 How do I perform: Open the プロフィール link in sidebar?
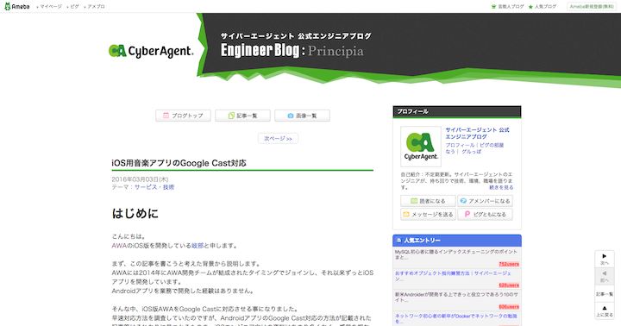click(460, 146)
